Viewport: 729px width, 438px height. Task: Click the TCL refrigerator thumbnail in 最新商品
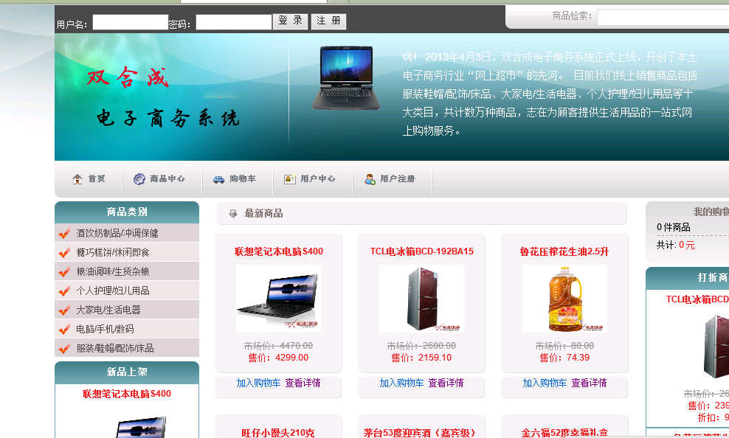point(422,299)
